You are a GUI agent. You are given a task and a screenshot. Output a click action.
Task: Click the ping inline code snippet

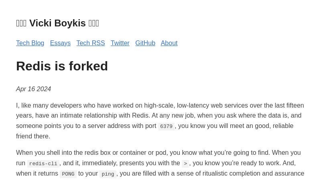pyautogui.click(x=108, y=174)
